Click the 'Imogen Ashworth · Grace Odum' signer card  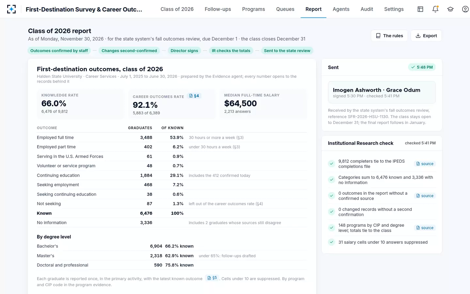[x=382, y=92]
